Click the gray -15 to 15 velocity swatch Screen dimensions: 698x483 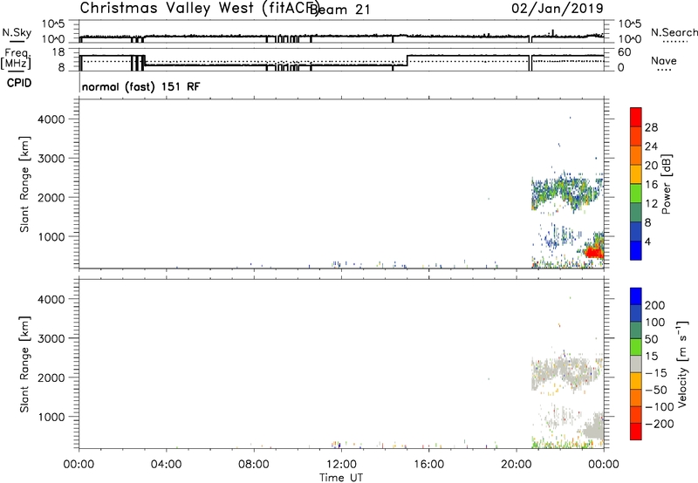[636, 364]
